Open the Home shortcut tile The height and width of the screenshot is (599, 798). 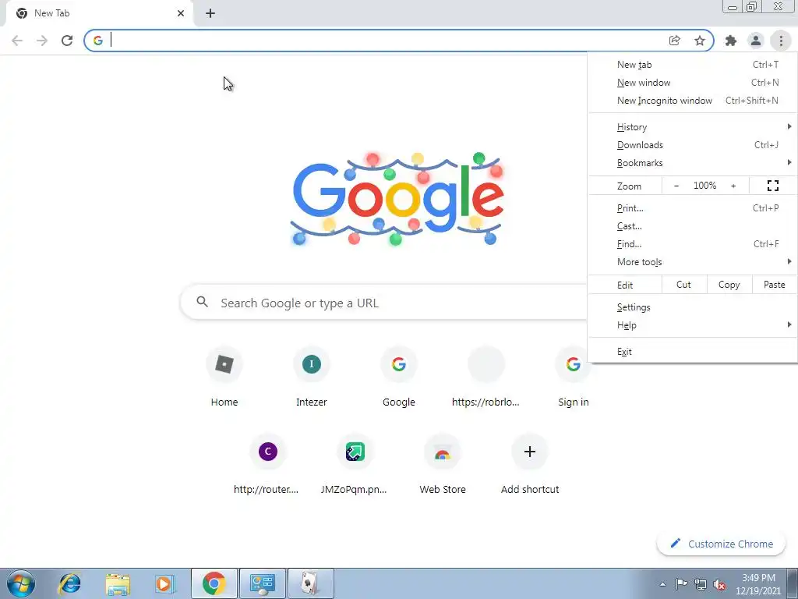click(224, 377)
